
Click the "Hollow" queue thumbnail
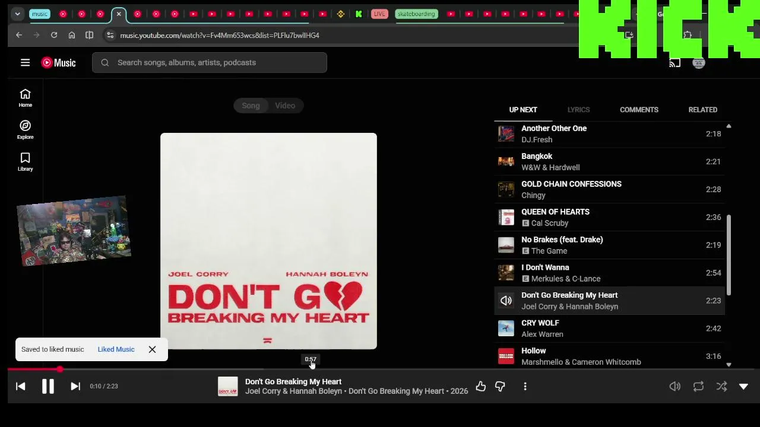pos(506,356)
